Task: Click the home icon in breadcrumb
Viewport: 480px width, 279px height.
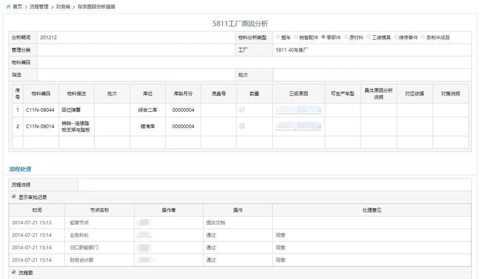Action: point(8,7)
